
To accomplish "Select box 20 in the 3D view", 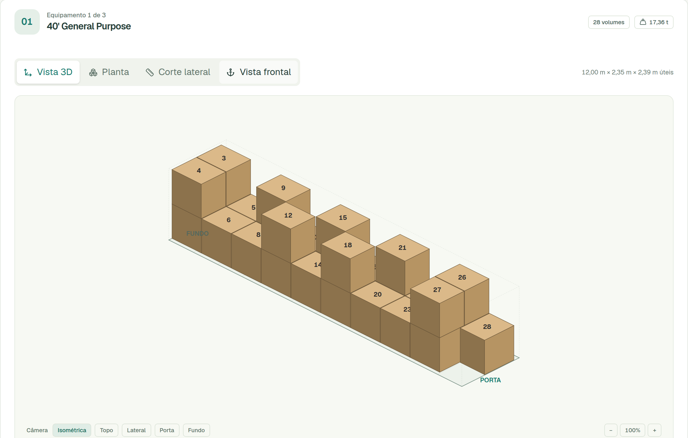I will (377, 294).
